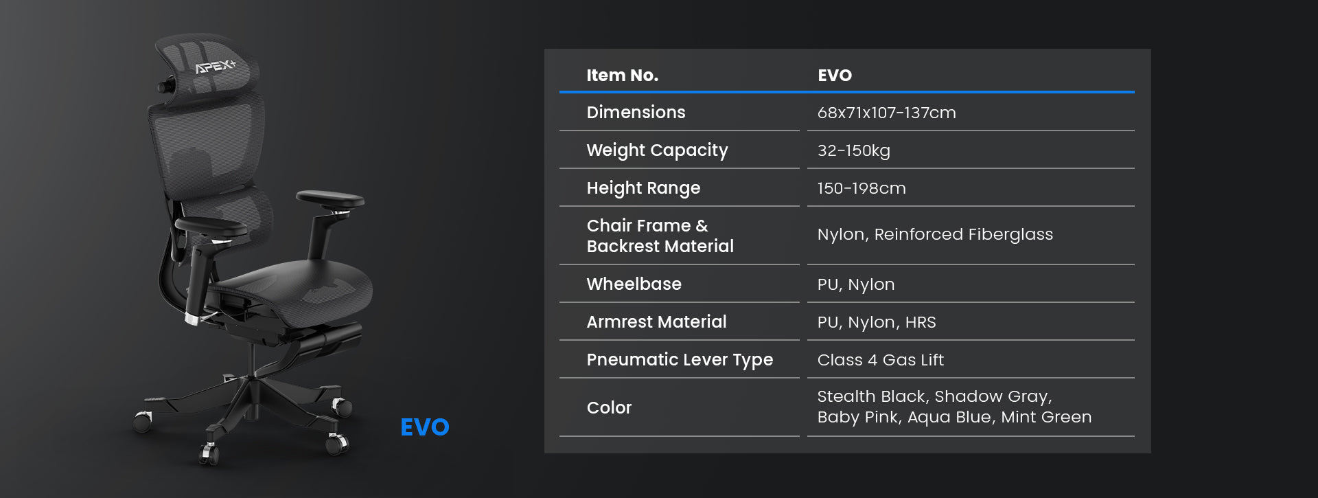Click the EVO chair product image

click(254, 261)
